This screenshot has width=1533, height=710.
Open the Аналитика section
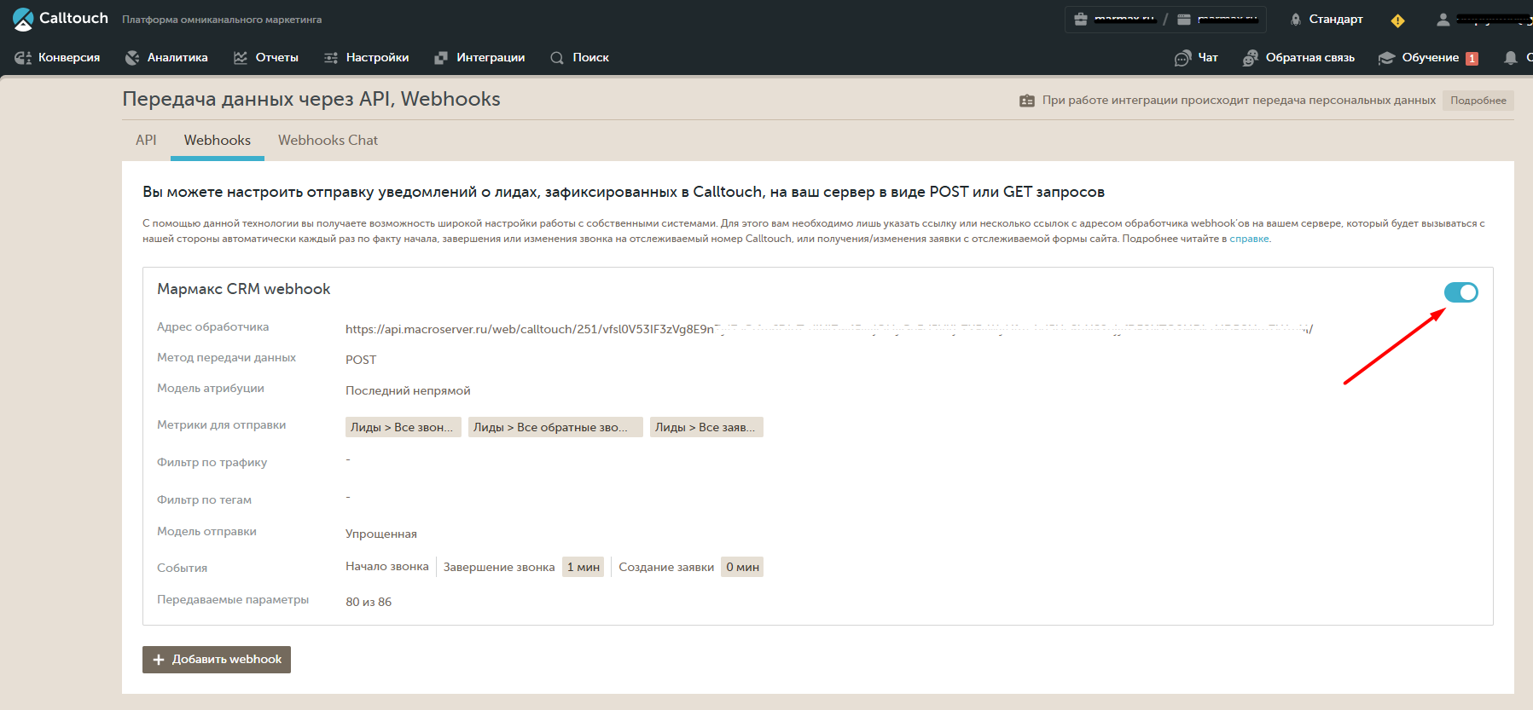tap(166, 58)
